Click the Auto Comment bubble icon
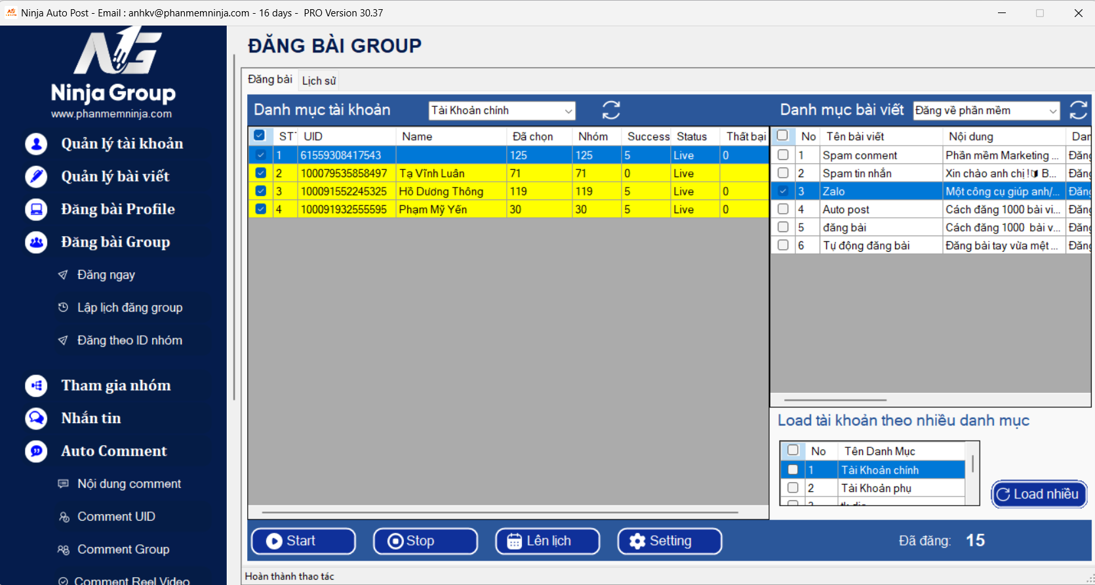This screenshot has height=585, width=1095. pos(36,451)
